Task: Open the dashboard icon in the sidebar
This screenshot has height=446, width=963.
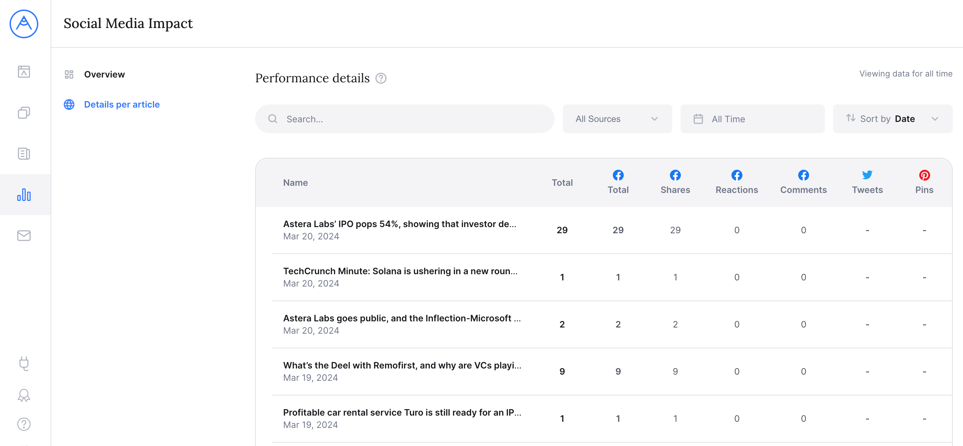Action: 24,72
